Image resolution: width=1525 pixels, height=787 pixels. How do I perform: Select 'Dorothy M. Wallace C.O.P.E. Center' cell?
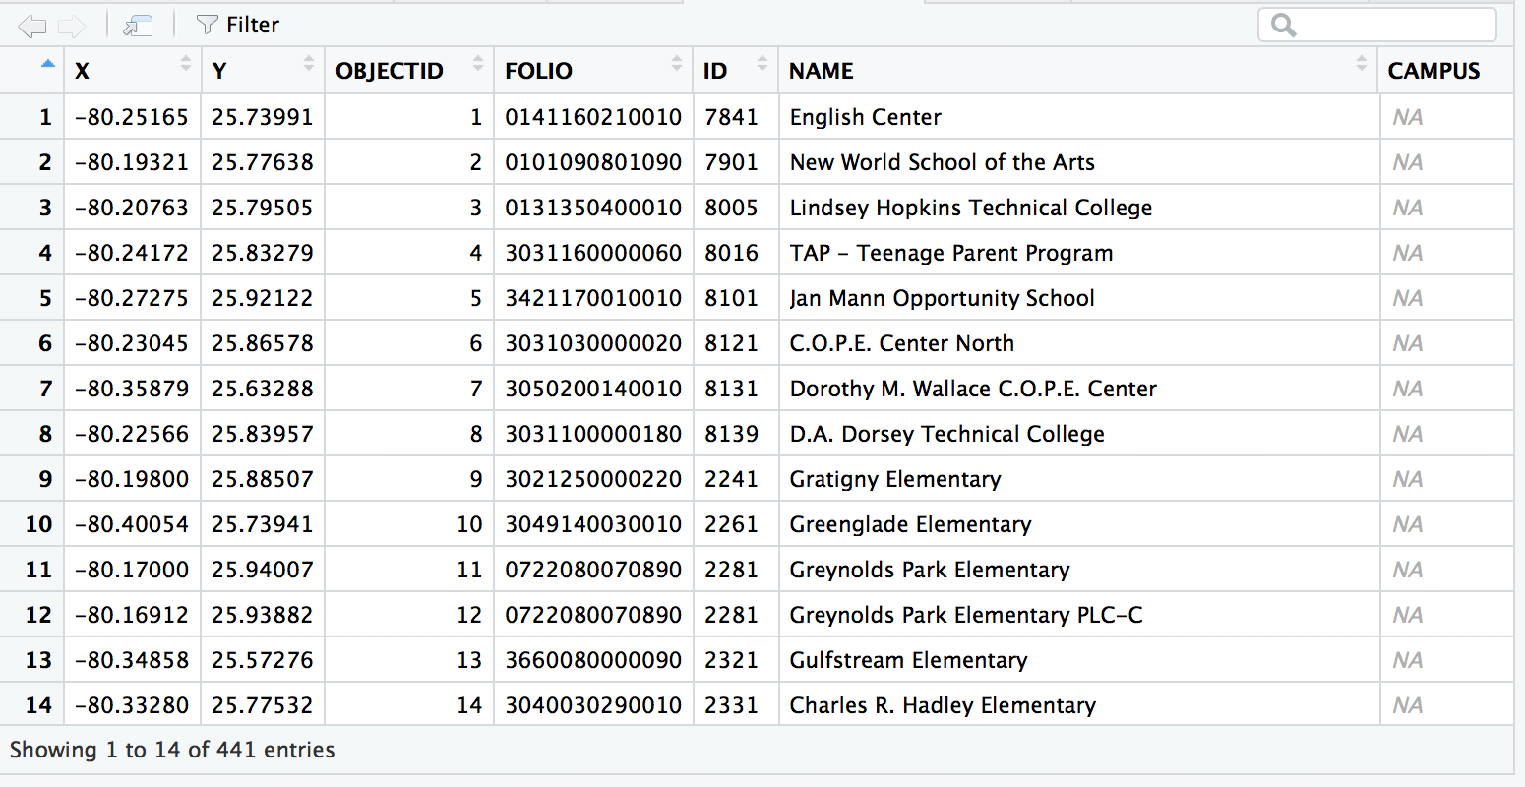tap(1078, 389)
